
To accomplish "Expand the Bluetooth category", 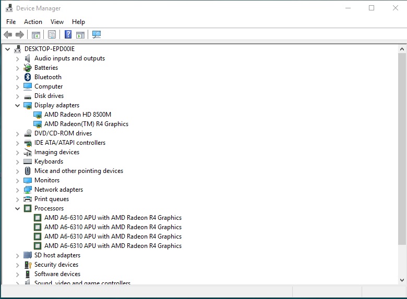I will (x=17, y=78).
